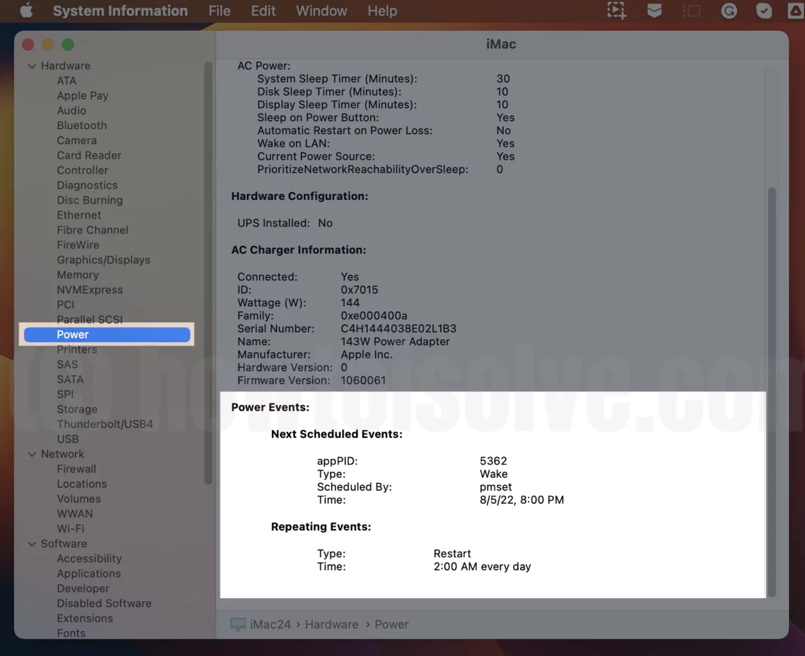Select Wi-Fi under Network
Image resolution: width=805 pixels, height=656 pixels.
pyautogui.click(x=70, y=529)
